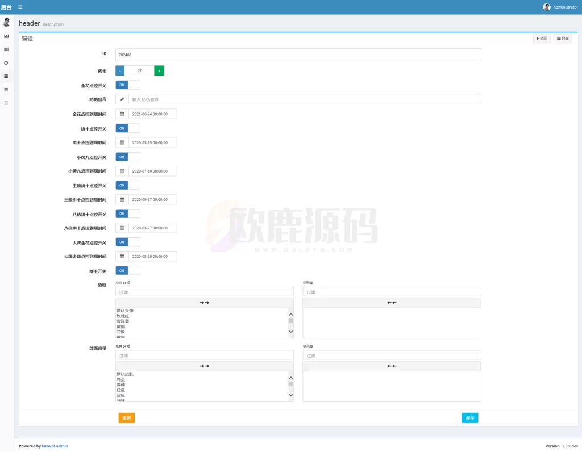
Task: Click the clock icon in left sidebar
Action: click(6, 62)
